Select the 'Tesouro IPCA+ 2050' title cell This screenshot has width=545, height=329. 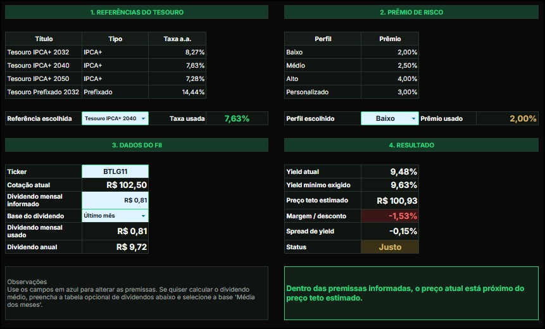(x=44, y=79)
